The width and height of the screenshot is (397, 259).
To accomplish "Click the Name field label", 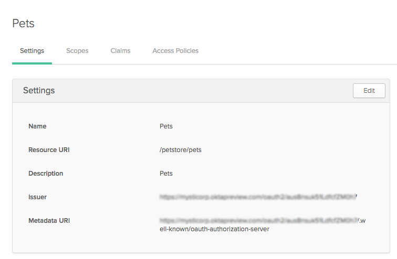I will click(x=37, y=126).
